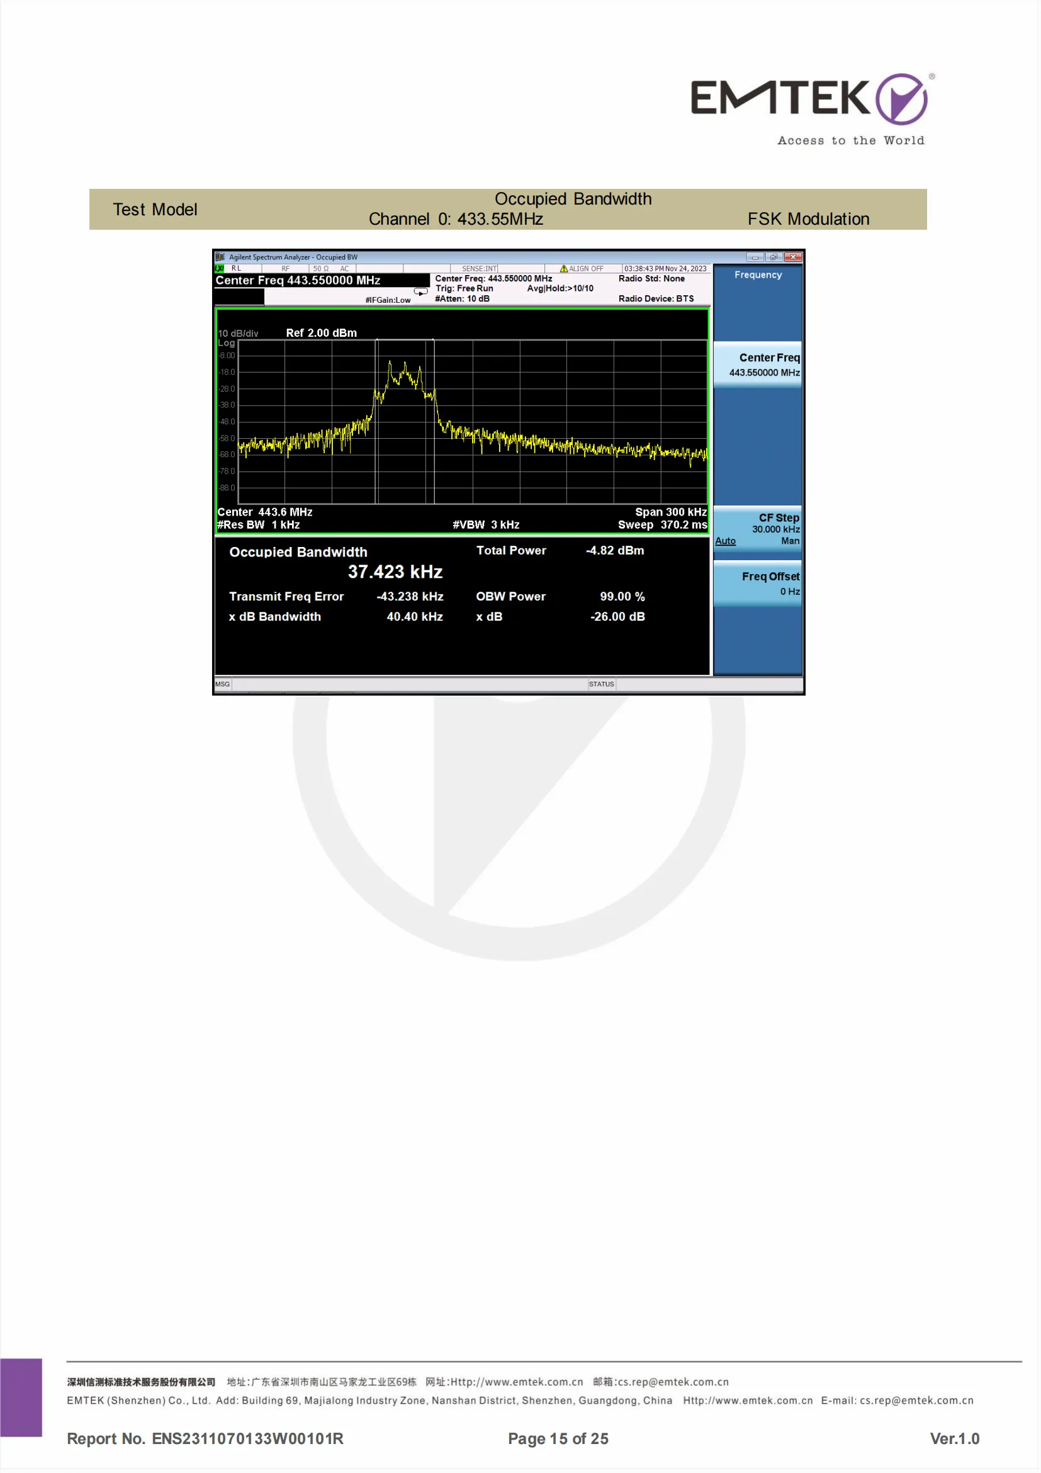Click the sweep loop icon beside #IFGain:Low

(421, 292)
